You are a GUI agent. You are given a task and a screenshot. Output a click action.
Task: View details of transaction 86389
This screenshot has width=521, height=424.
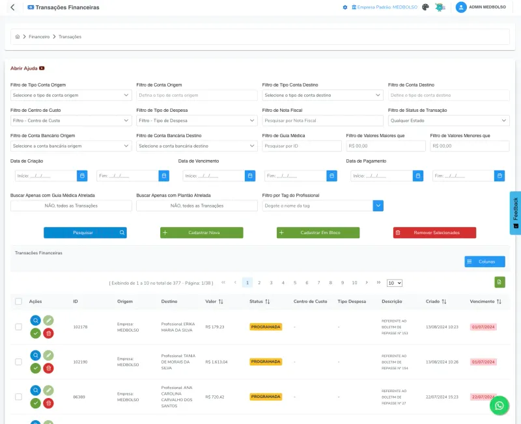pos(36,390)
